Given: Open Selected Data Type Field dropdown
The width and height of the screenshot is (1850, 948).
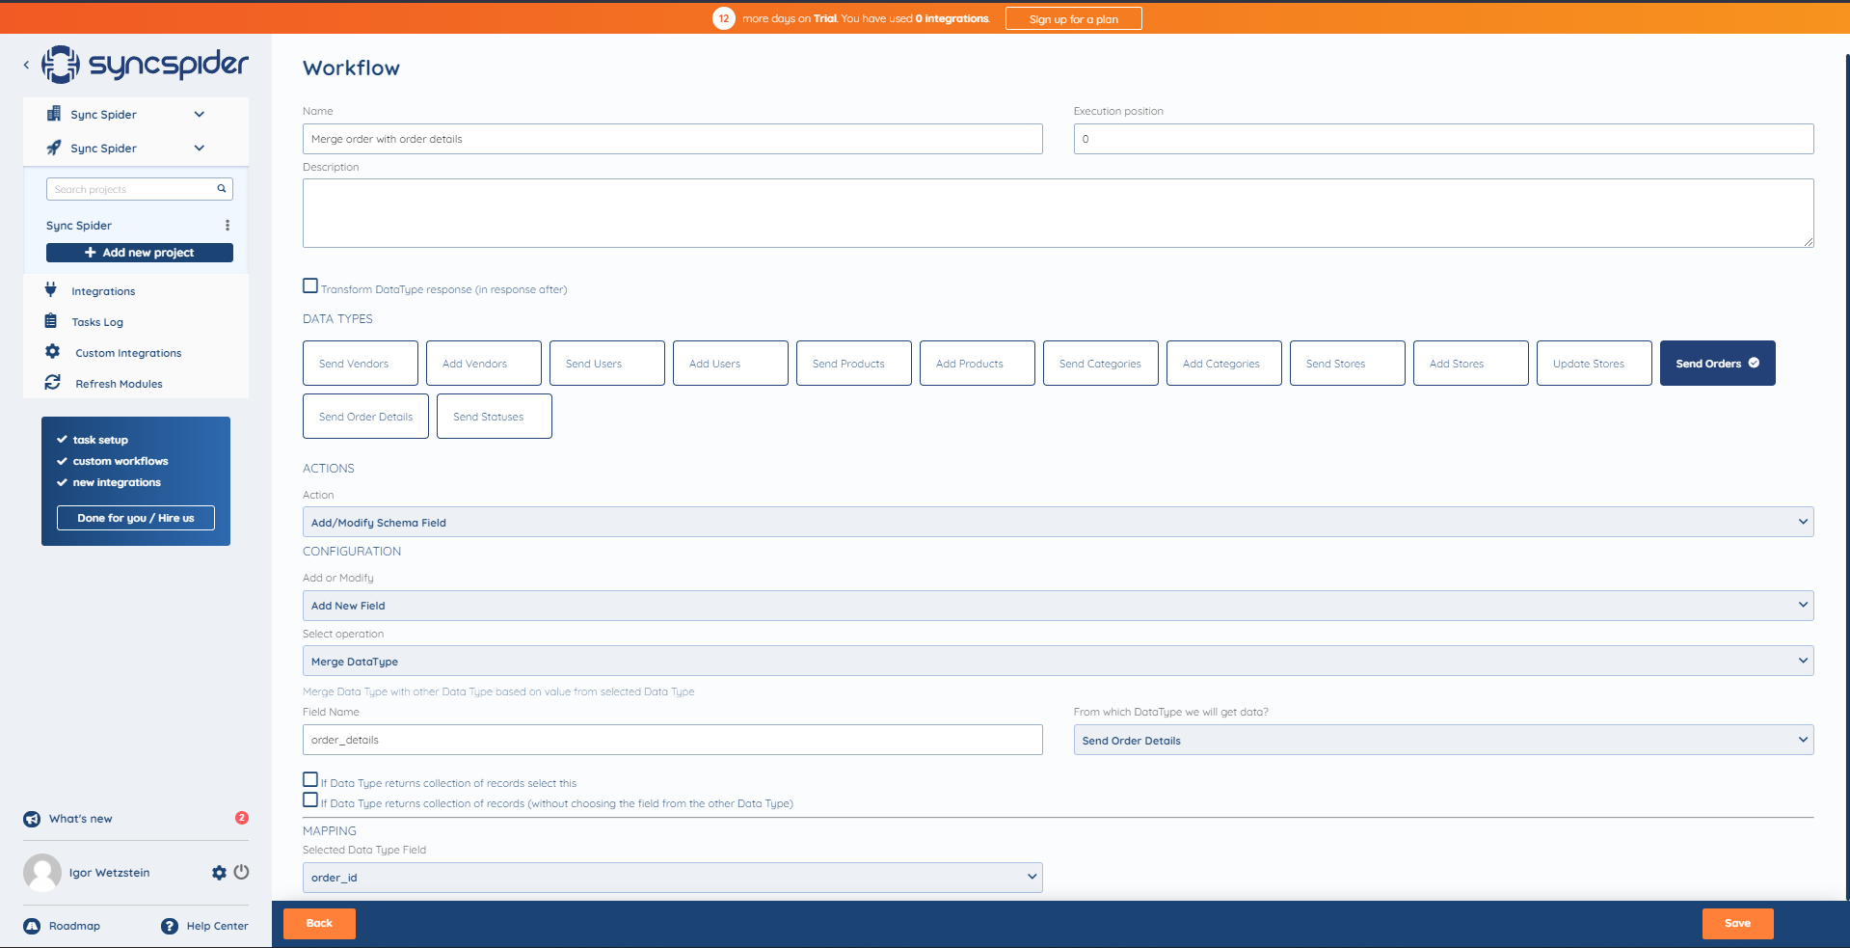Looking at the screenshot, I should (x=673, y=877).
